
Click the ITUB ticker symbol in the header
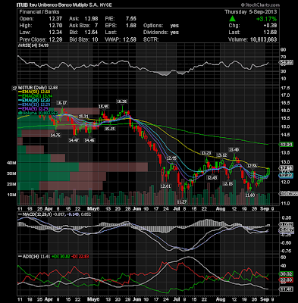coord(23,5)
